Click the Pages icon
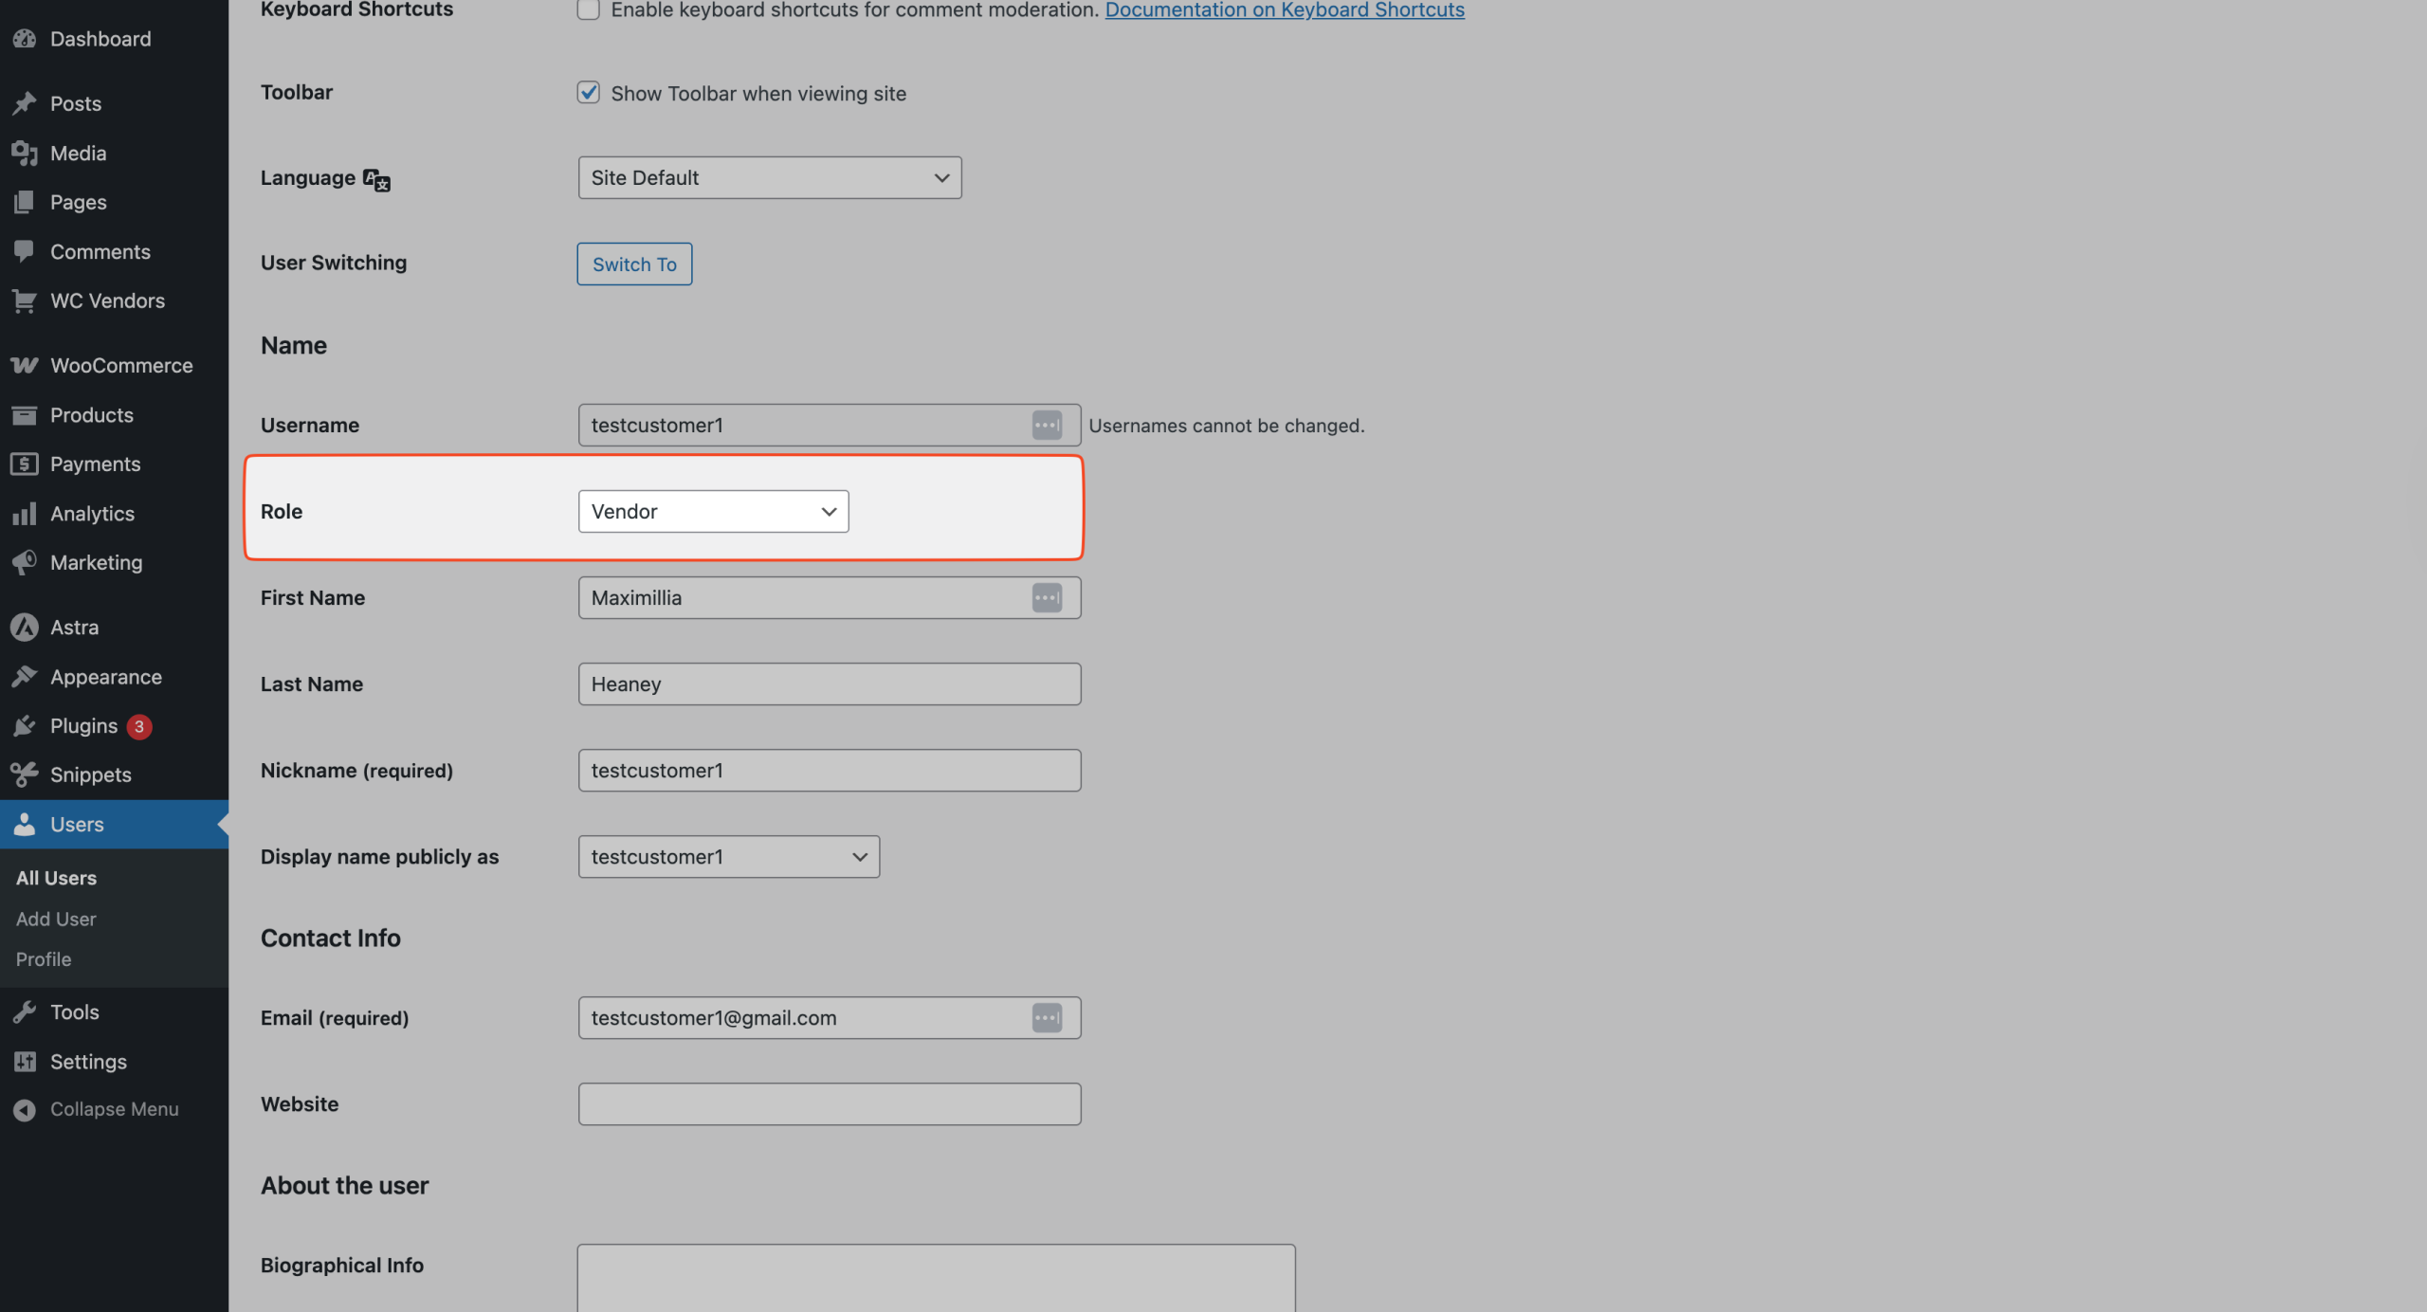 click(x=25, y=202)
